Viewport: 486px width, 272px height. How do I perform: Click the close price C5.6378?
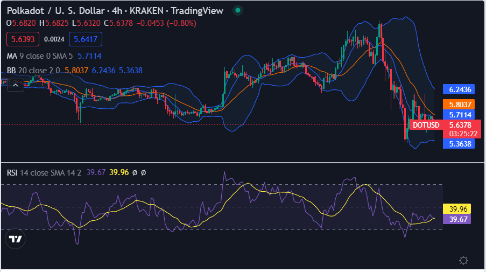118,23
